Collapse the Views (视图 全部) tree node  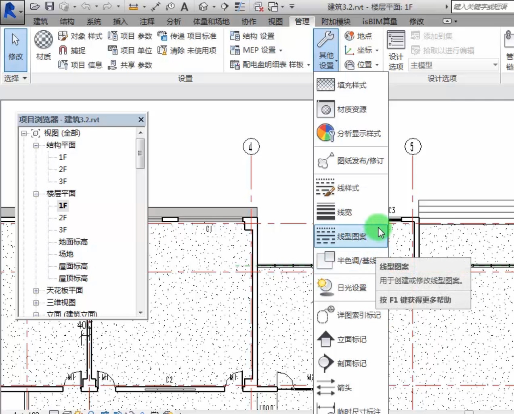[x=24, y=133]
